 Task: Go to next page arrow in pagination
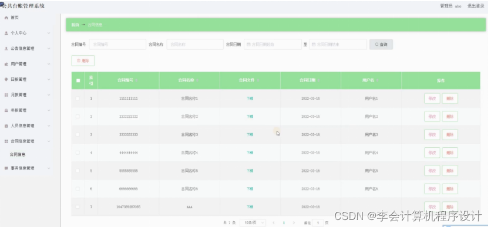294,223
